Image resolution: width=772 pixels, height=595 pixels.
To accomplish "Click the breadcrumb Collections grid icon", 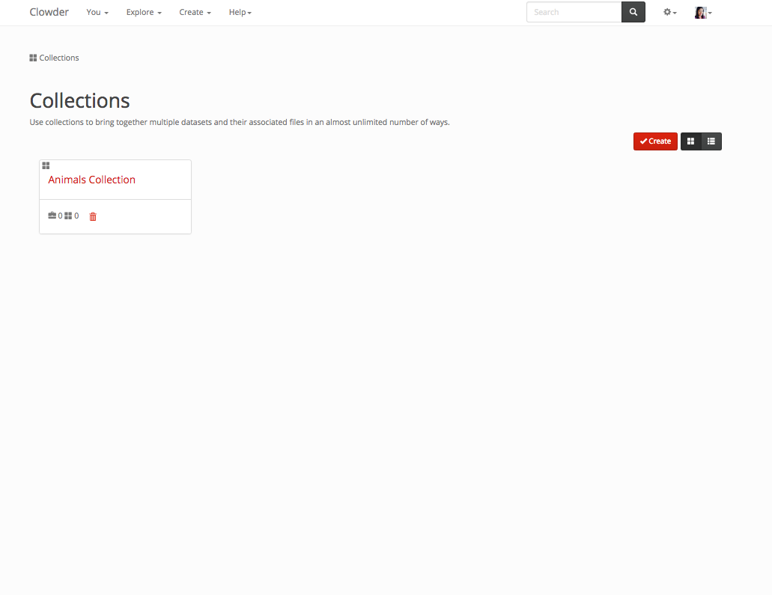I will pyautogui.click(x=33, y=58).
